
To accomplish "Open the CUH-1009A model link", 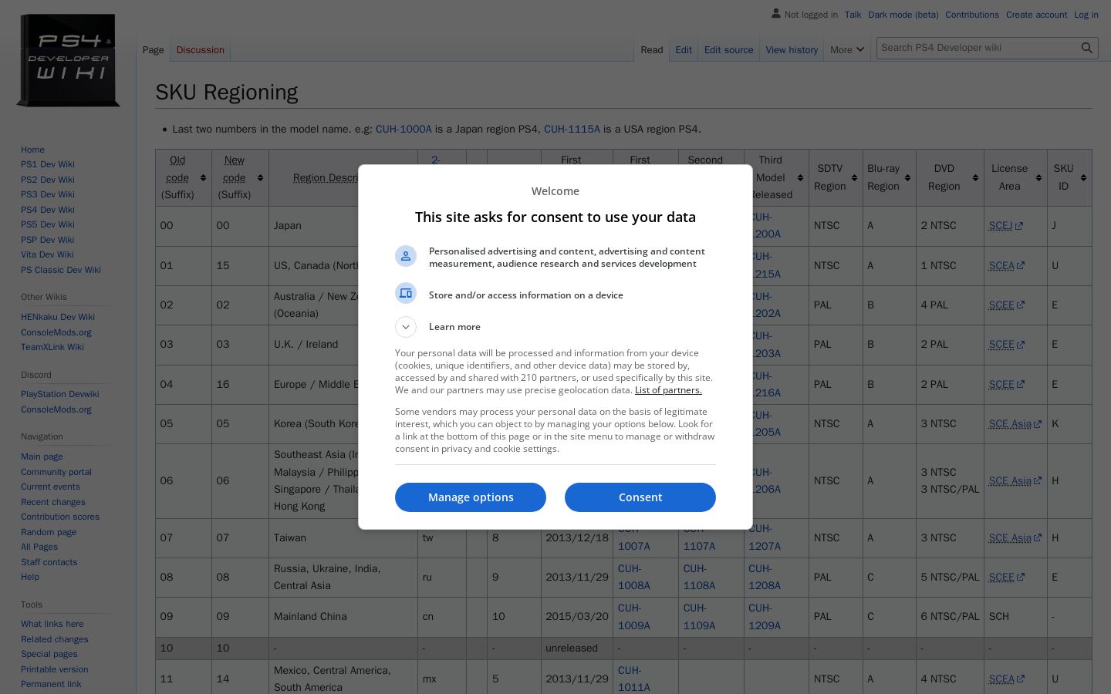I will [634, 617].
